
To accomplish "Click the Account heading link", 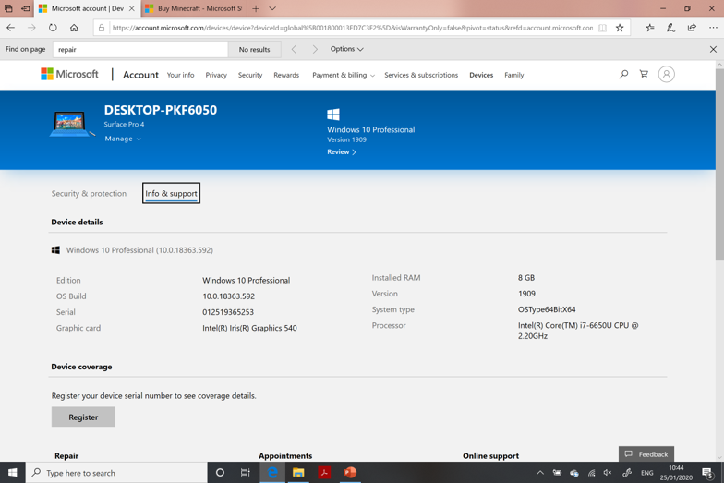I will tap(140, 75).
